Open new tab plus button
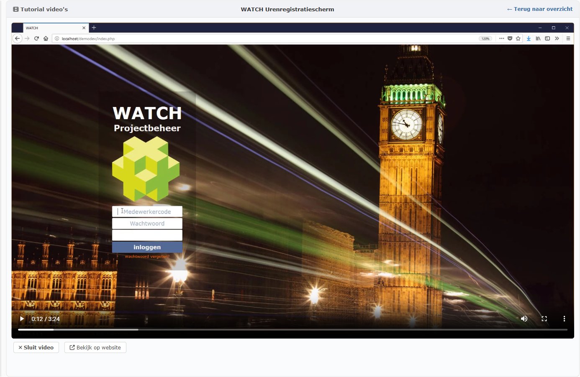The width and height of the screenshot is (580, 377). pos(94,28)
